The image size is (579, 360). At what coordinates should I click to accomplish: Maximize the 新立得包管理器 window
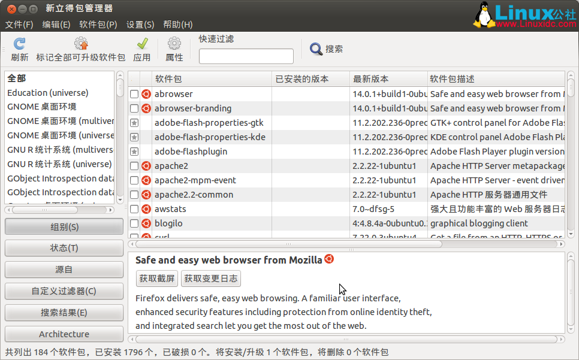[33, 9]
